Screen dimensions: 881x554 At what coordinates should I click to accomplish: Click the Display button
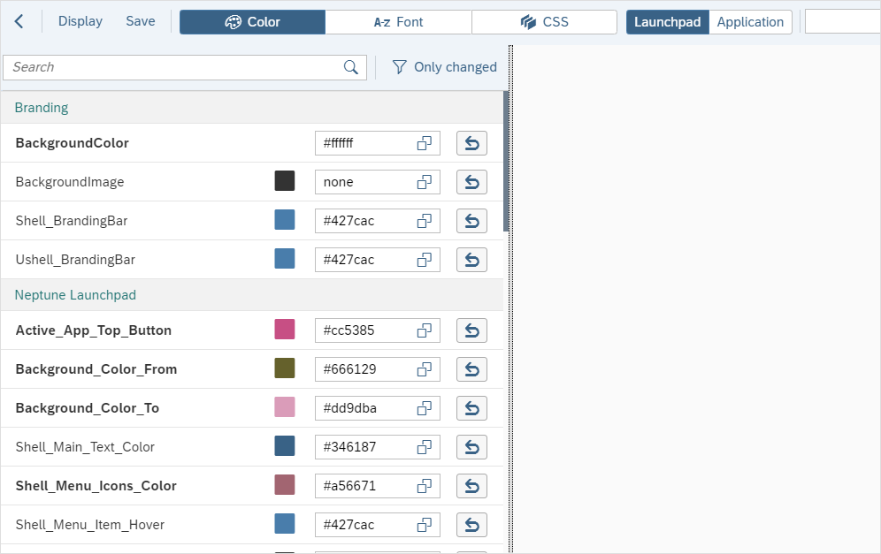point(80,21)
